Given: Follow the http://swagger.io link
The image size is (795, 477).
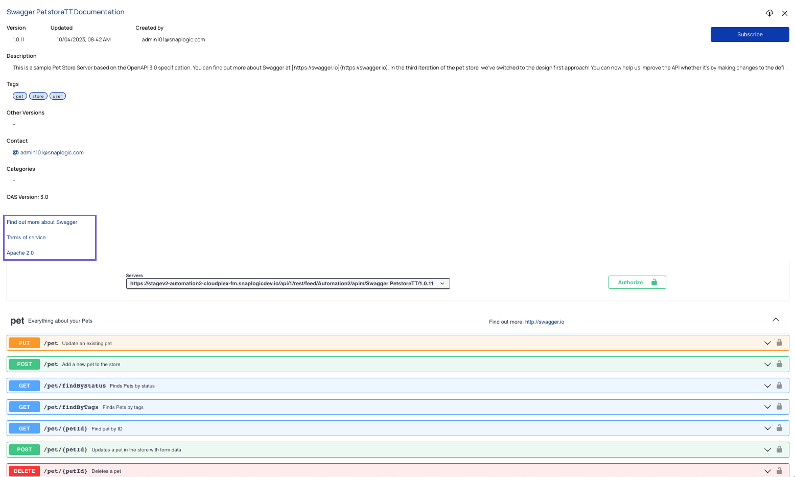Looking at the screenshot, I should tap(545, 322).
